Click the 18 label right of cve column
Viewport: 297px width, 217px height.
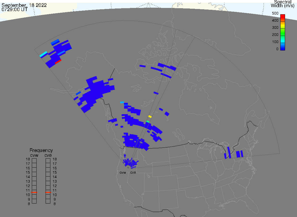pos(55,159)
